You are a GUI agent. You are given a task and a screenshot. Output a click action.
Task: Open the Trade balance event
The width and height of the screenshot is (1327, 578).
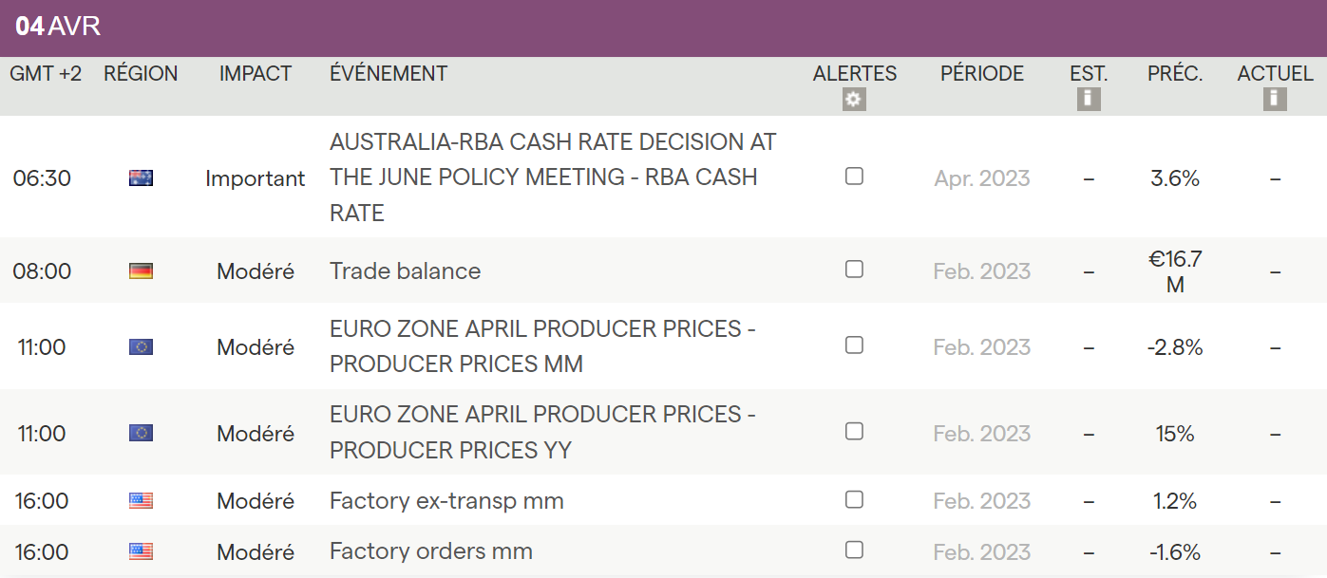pos(405,271)
